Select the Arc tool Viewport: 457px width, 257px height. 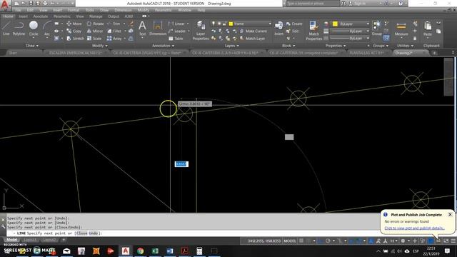tap(47, 29)
